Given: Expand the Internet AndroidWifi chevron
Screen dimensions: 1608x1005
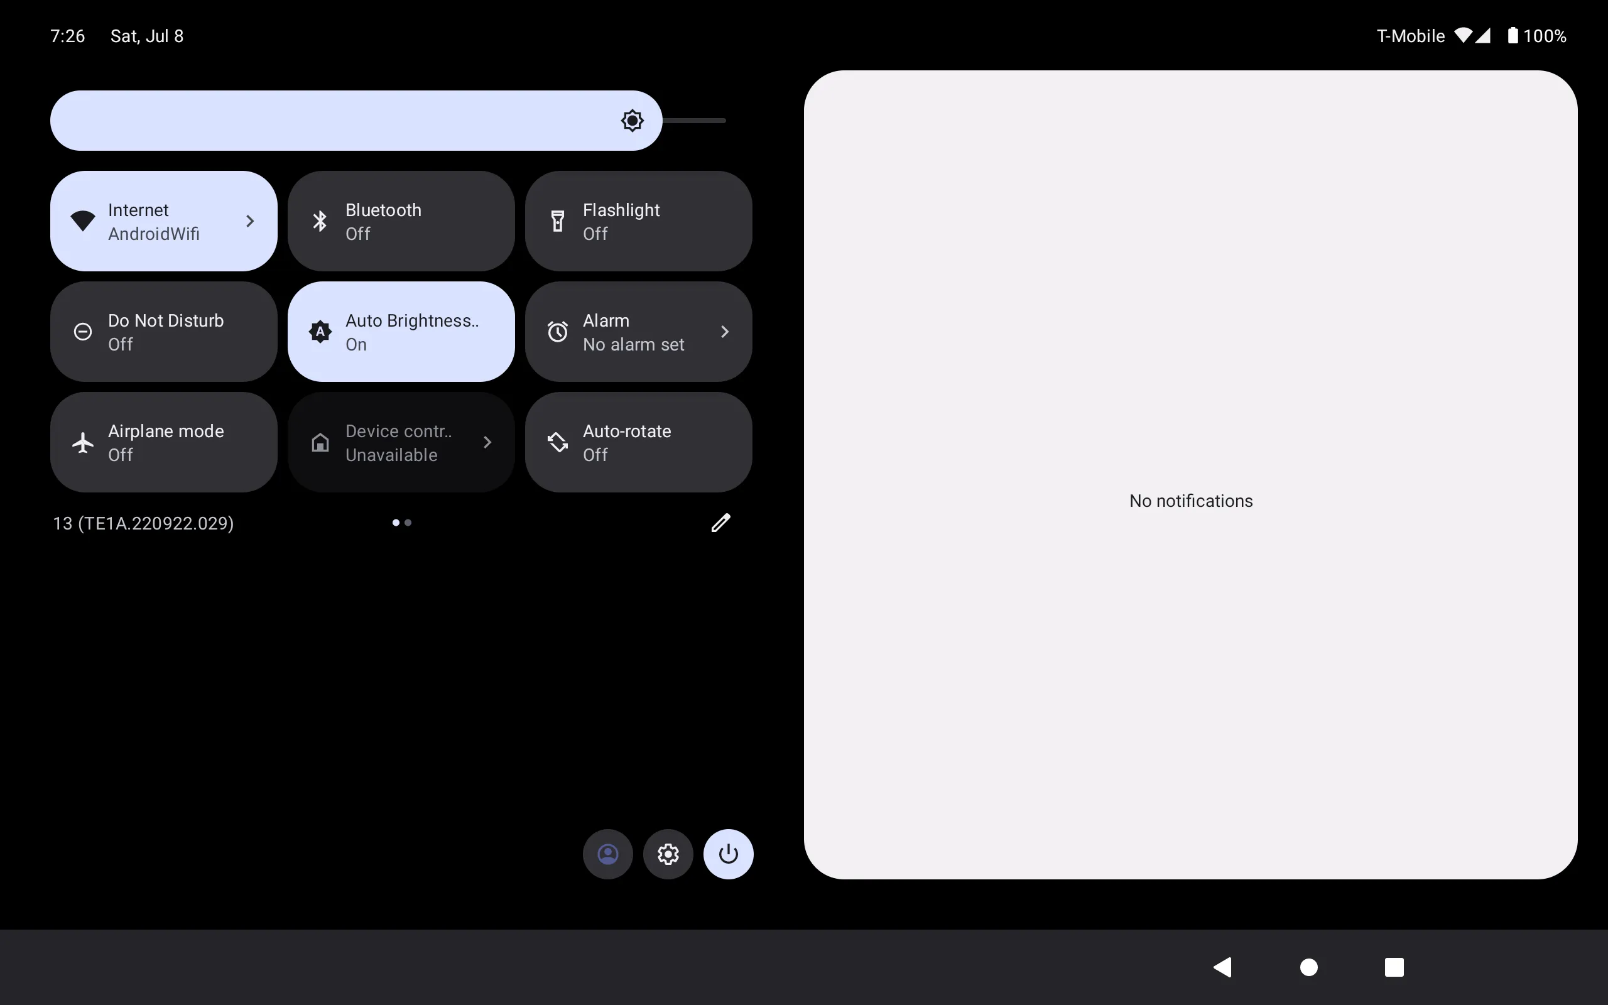Looking at the screenshot, I should point(251,220).
